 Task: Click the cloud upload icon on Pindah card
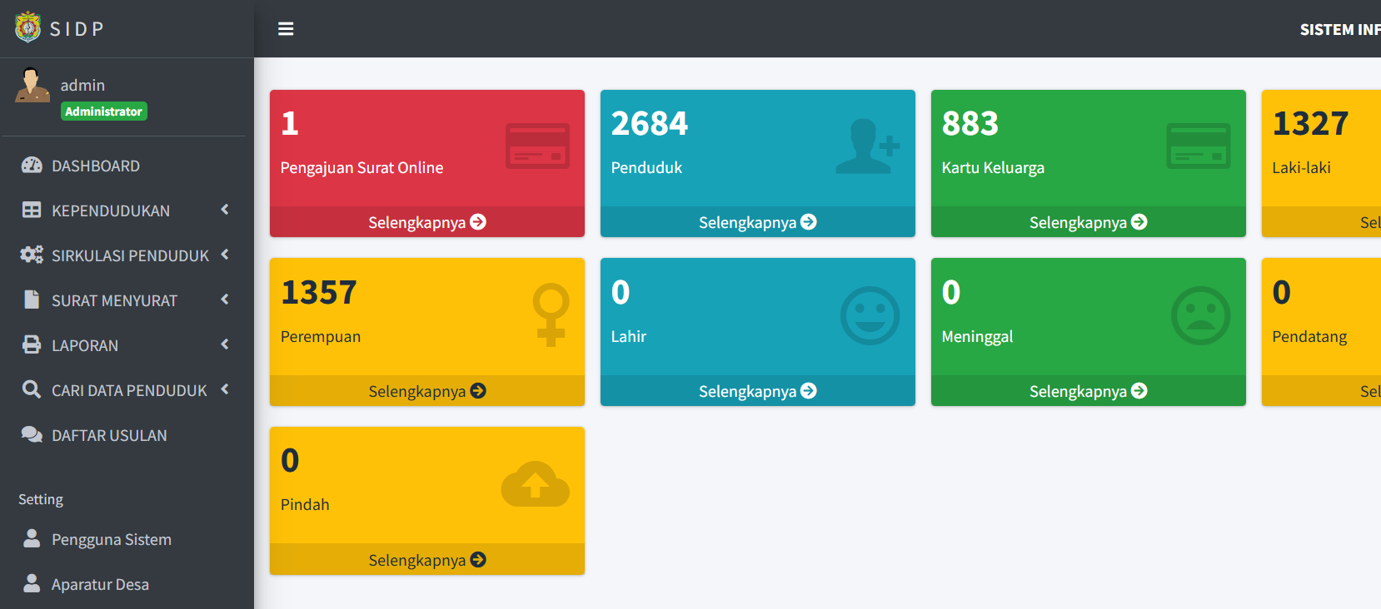pos(536,483)
